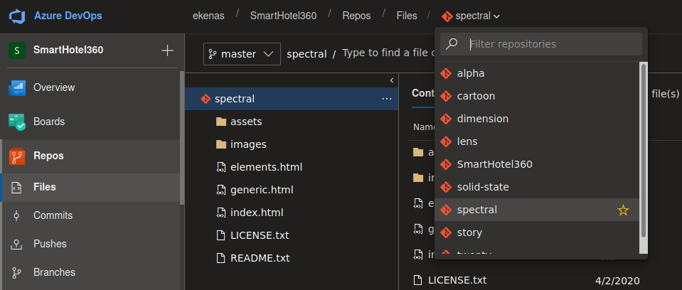The height and width of the screenshot is (290, 682).
Task: Click the Commits icon in sidebar
Action: 16,215
